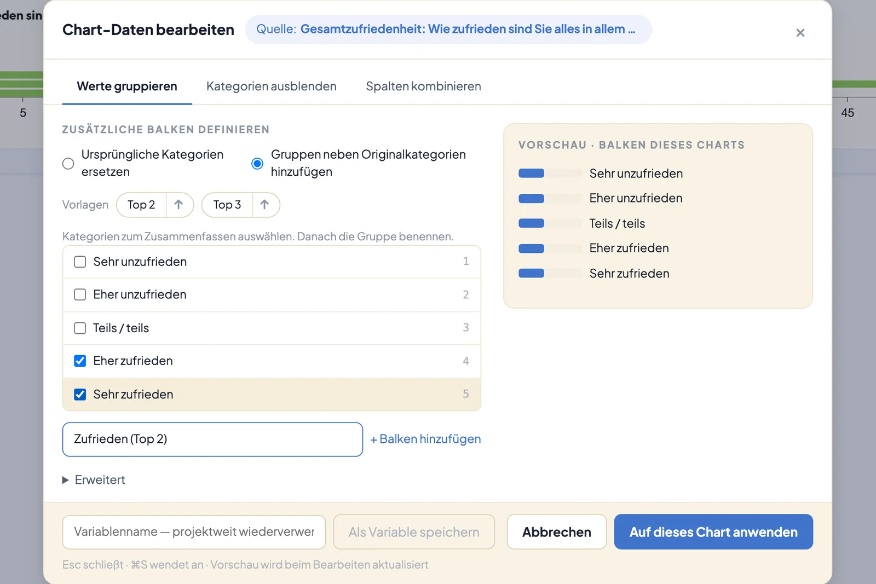
Task: Click the preview label 'Teils / teils'
Action: click(617, 223)
